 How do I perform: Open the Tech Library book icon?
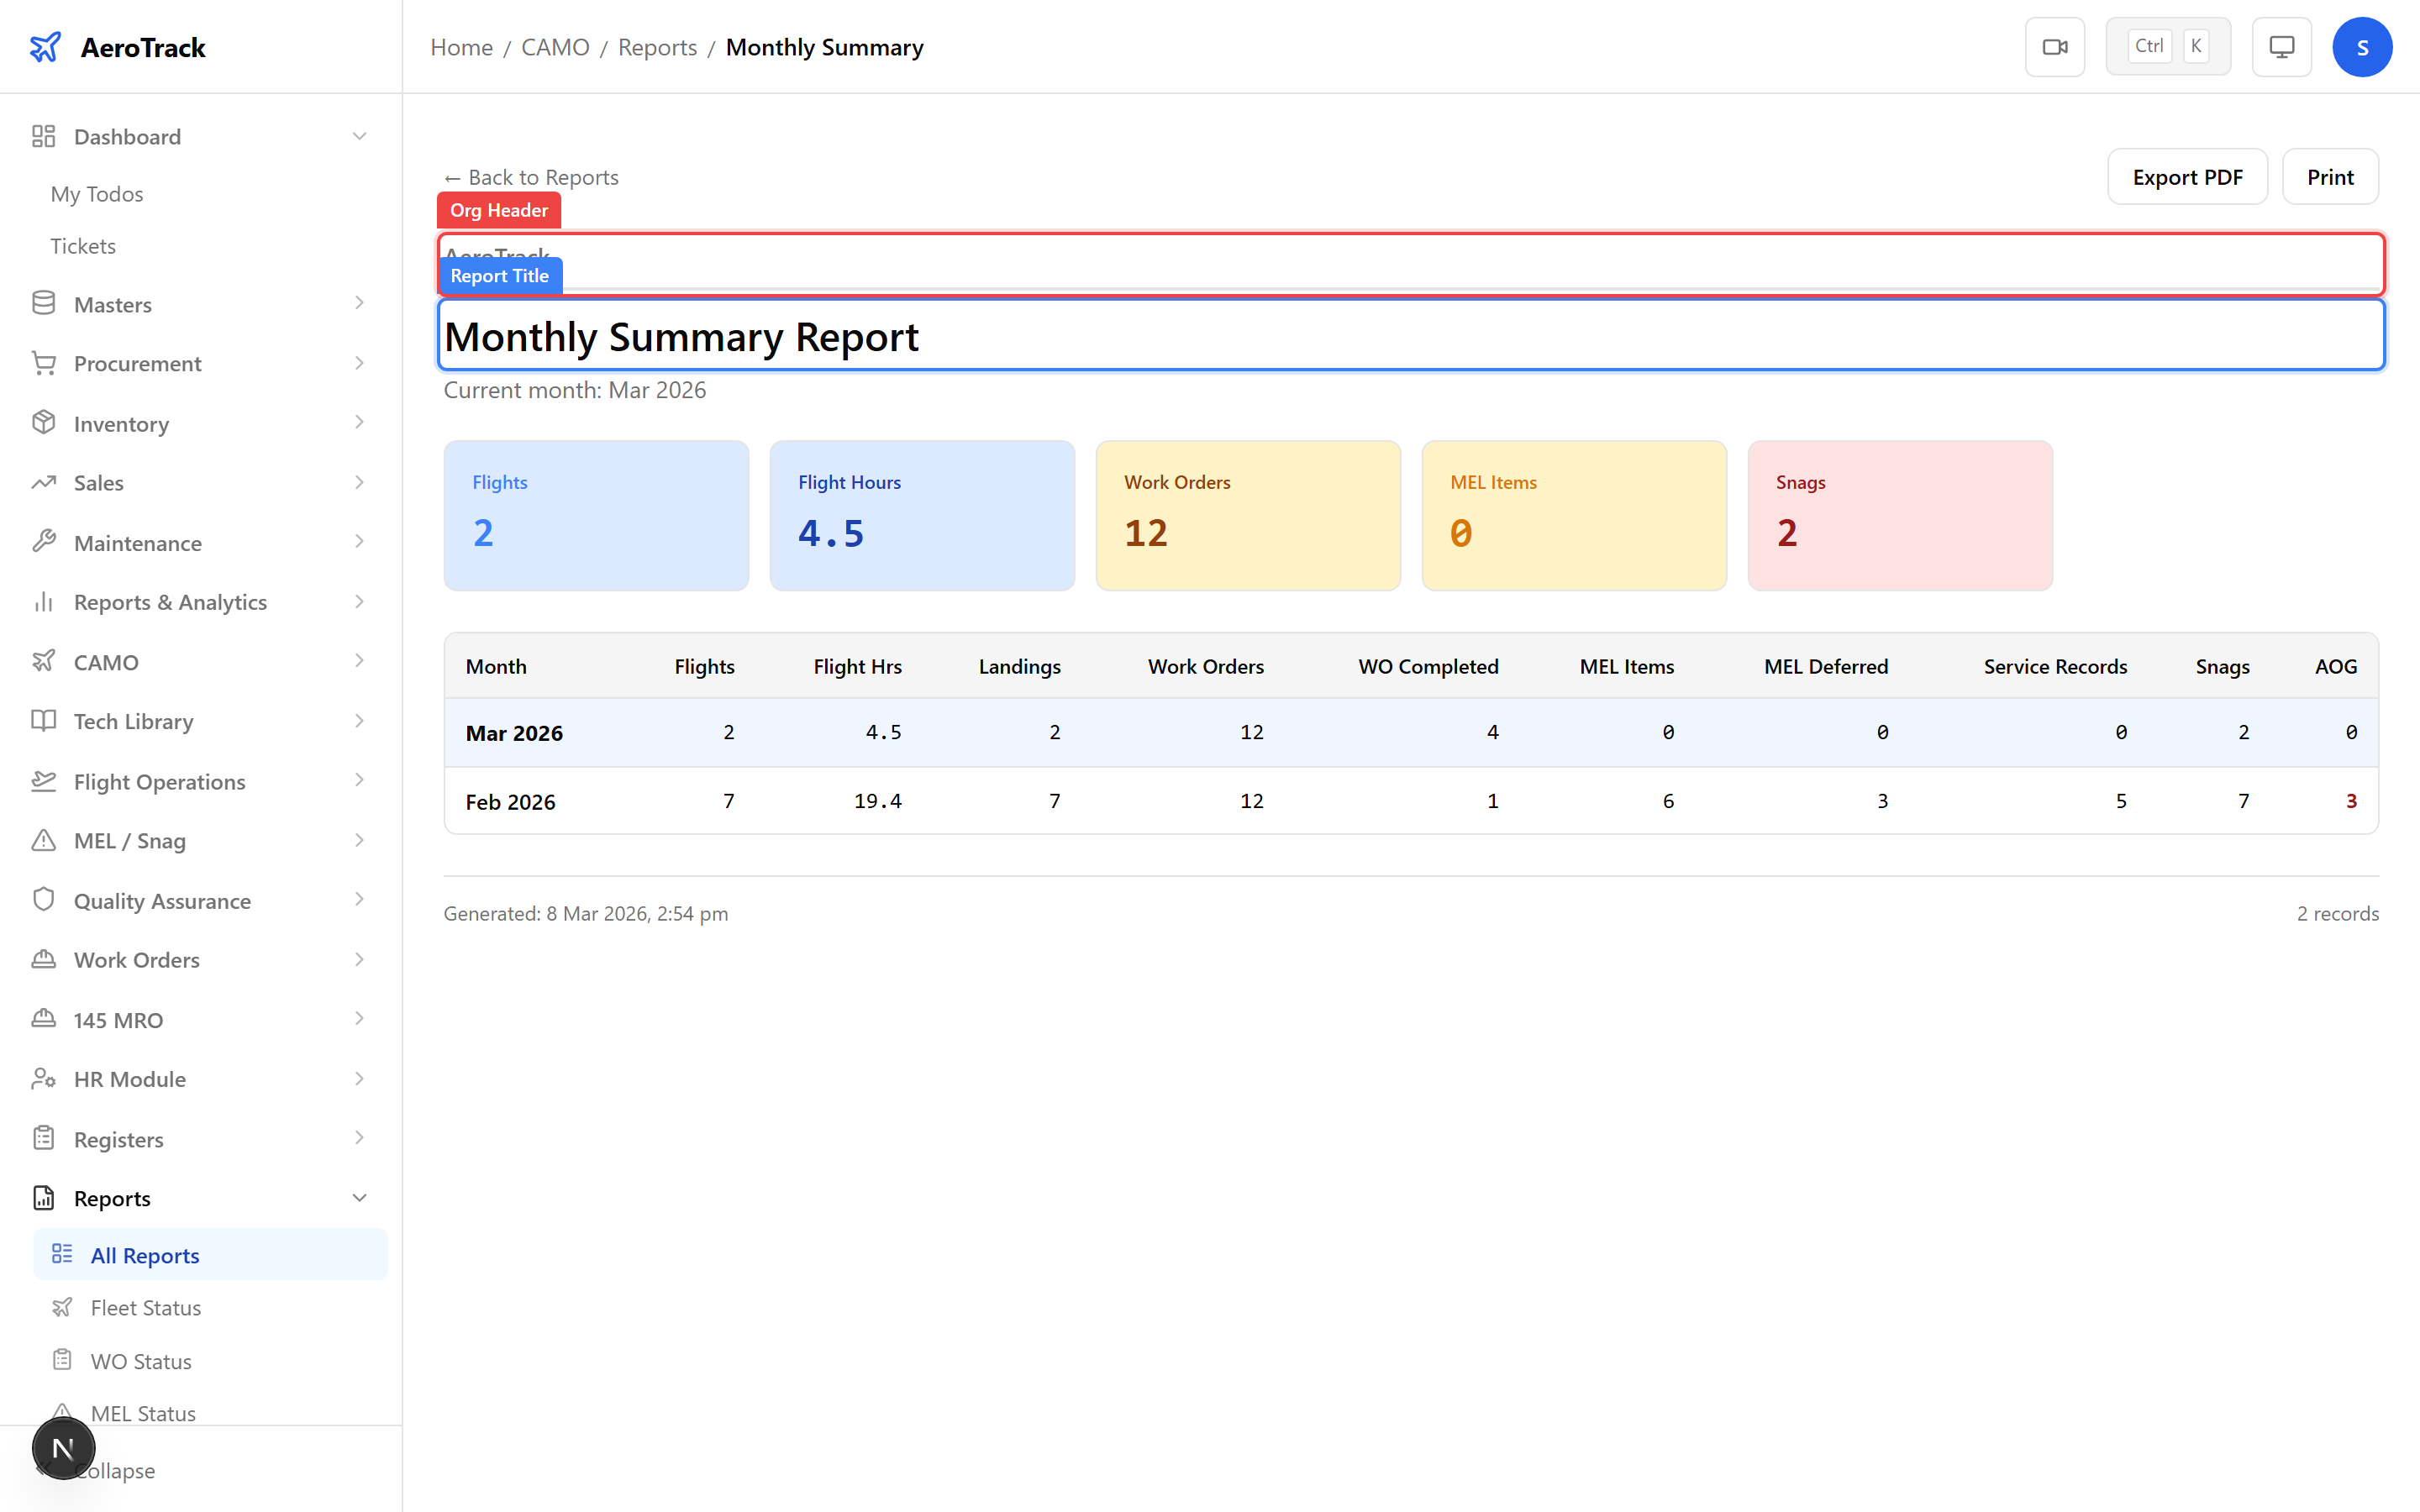click(44, 721)
